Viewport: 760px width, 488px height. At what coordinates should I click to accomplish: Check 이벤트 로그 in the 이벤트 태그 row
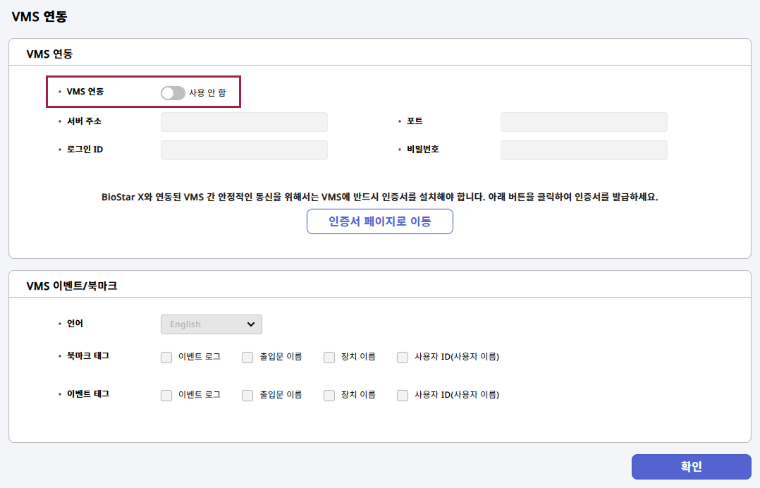[166, 396]
